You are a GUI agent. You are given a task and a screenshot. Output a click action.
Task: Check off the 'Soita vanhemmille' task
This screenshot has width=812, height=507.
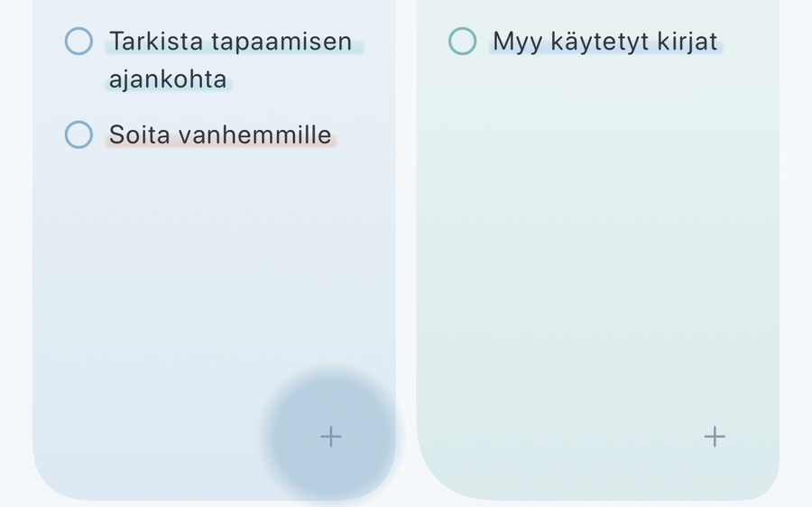point(78,134)
